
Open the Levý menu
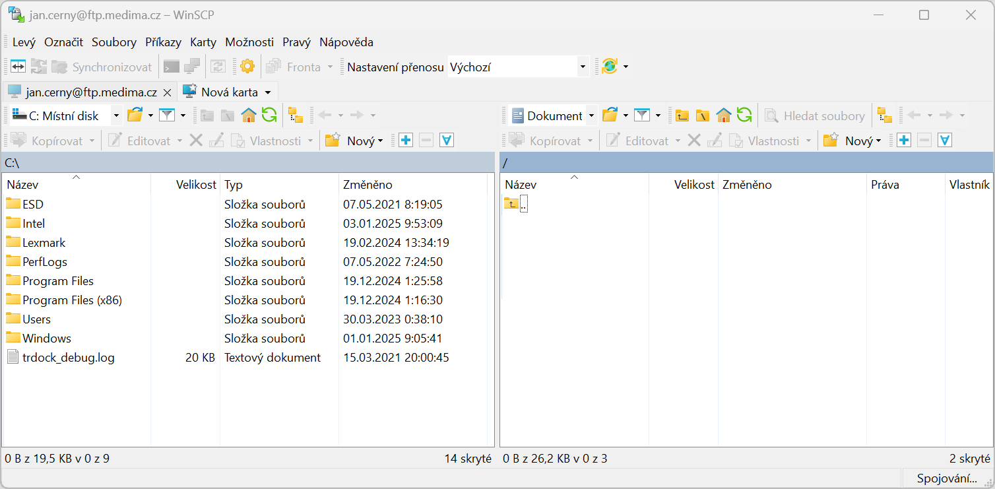click(x=24, y=42)
